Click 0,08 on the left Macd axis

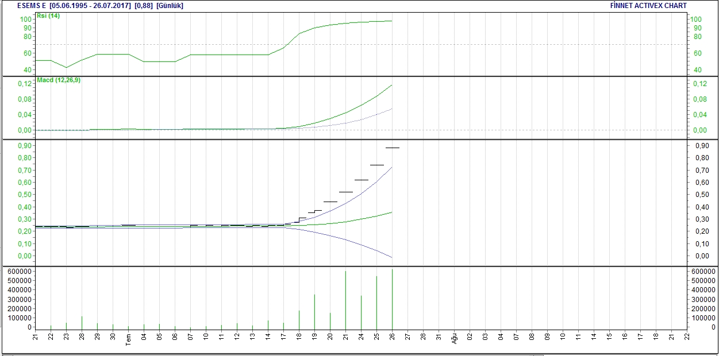click(24, 99)
